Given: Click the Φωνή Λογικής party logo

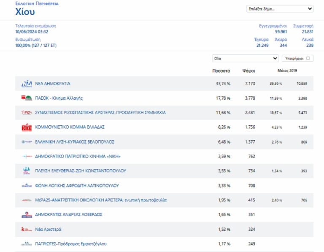Looking at the screenshot, I should pos(27,186).
